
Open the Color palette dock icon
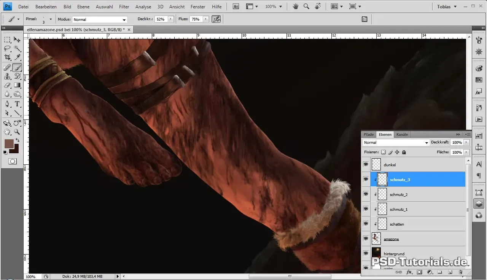[x=479, y=68]
